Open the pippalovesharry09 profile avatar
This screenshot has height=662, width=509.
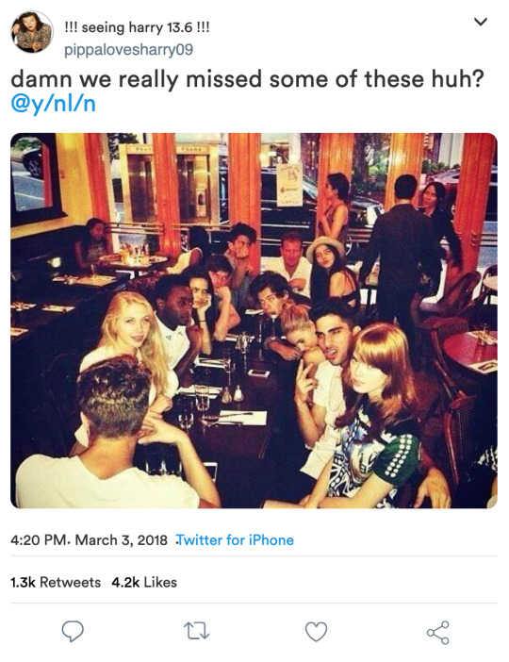32,32
